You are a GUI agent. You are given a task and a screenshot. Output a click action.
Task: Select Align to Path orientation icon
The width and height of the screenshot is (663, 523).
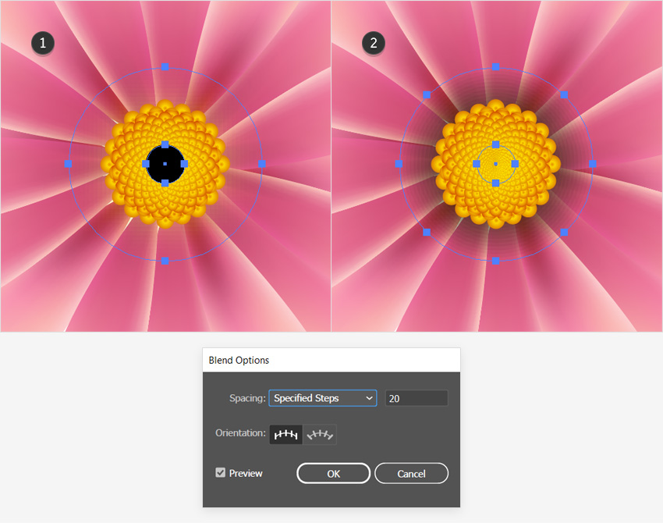tap(320, 435)
